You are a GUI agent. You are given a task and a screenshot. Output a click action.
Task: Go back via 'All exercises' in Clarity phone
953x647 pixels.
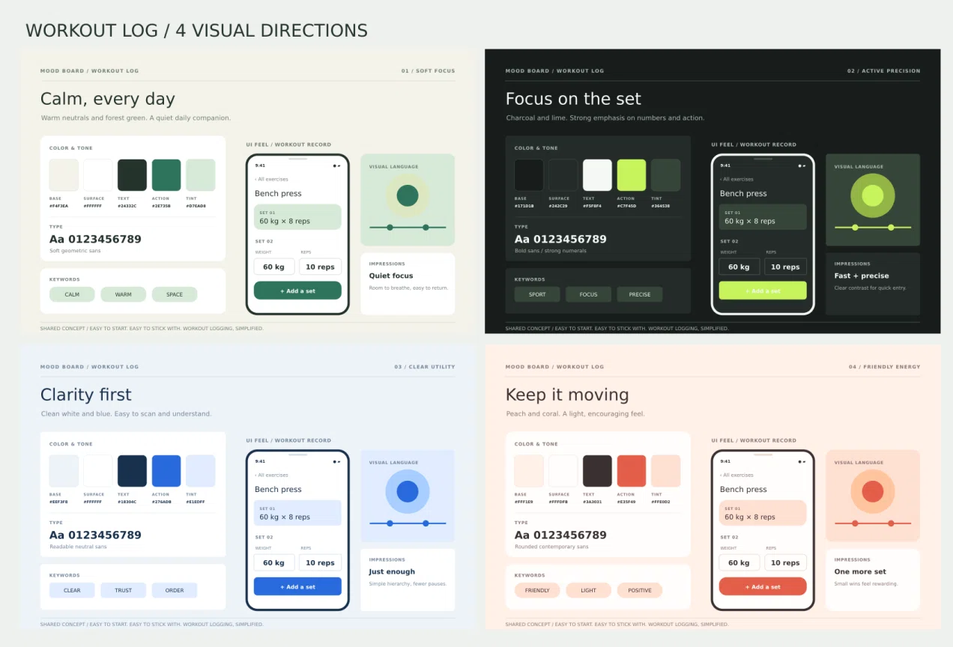click(271, 476)
